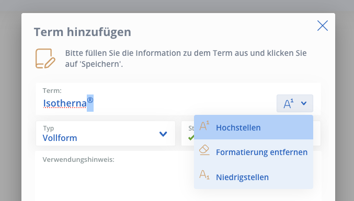Viewport: 354px width, 201px height.
Task: Click the superscript A icon beside Hochstellen
Action: 204,126
